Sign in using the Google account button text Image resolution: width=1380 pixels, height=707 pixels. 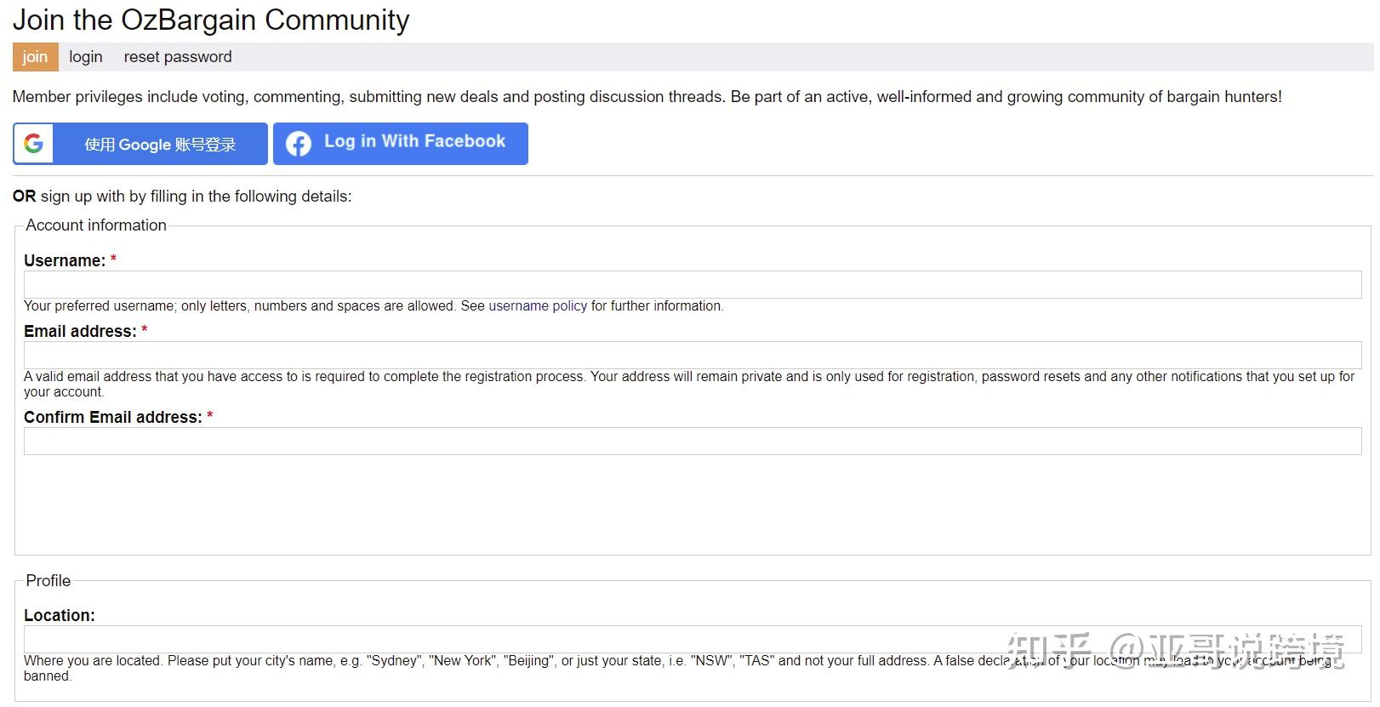[x=160, y=145]
